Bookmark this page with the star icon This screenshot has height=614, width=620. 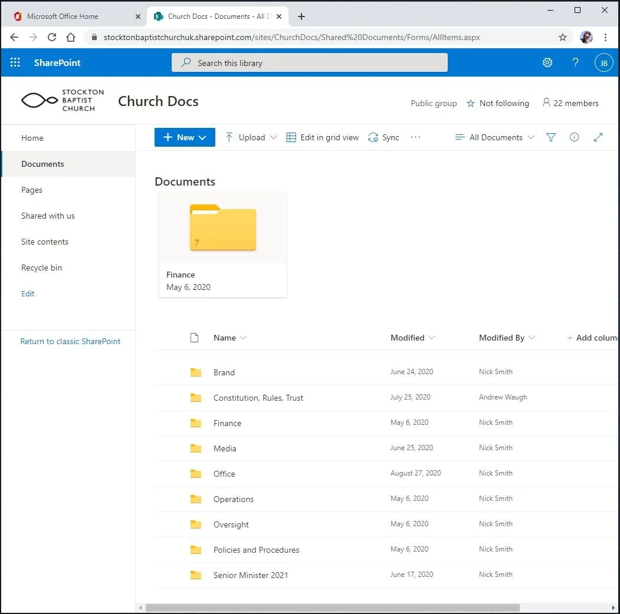tap(562, 37)
